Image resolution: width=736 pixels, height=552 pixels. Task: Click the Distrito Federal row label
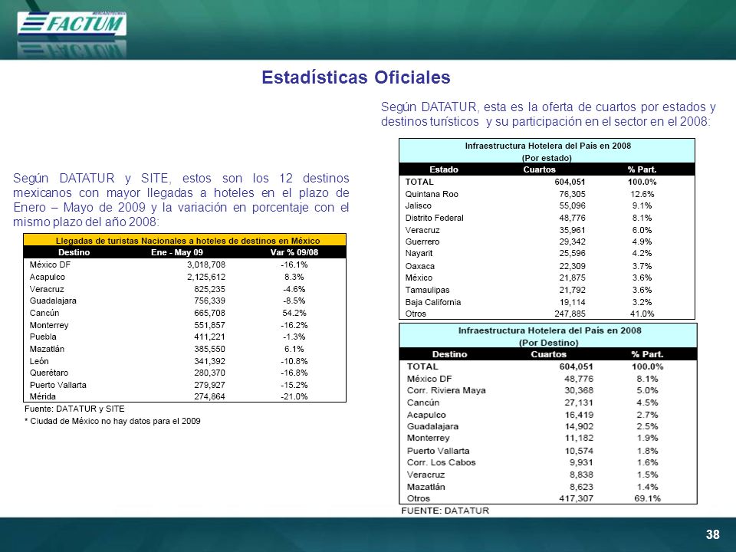click(434, 218)
